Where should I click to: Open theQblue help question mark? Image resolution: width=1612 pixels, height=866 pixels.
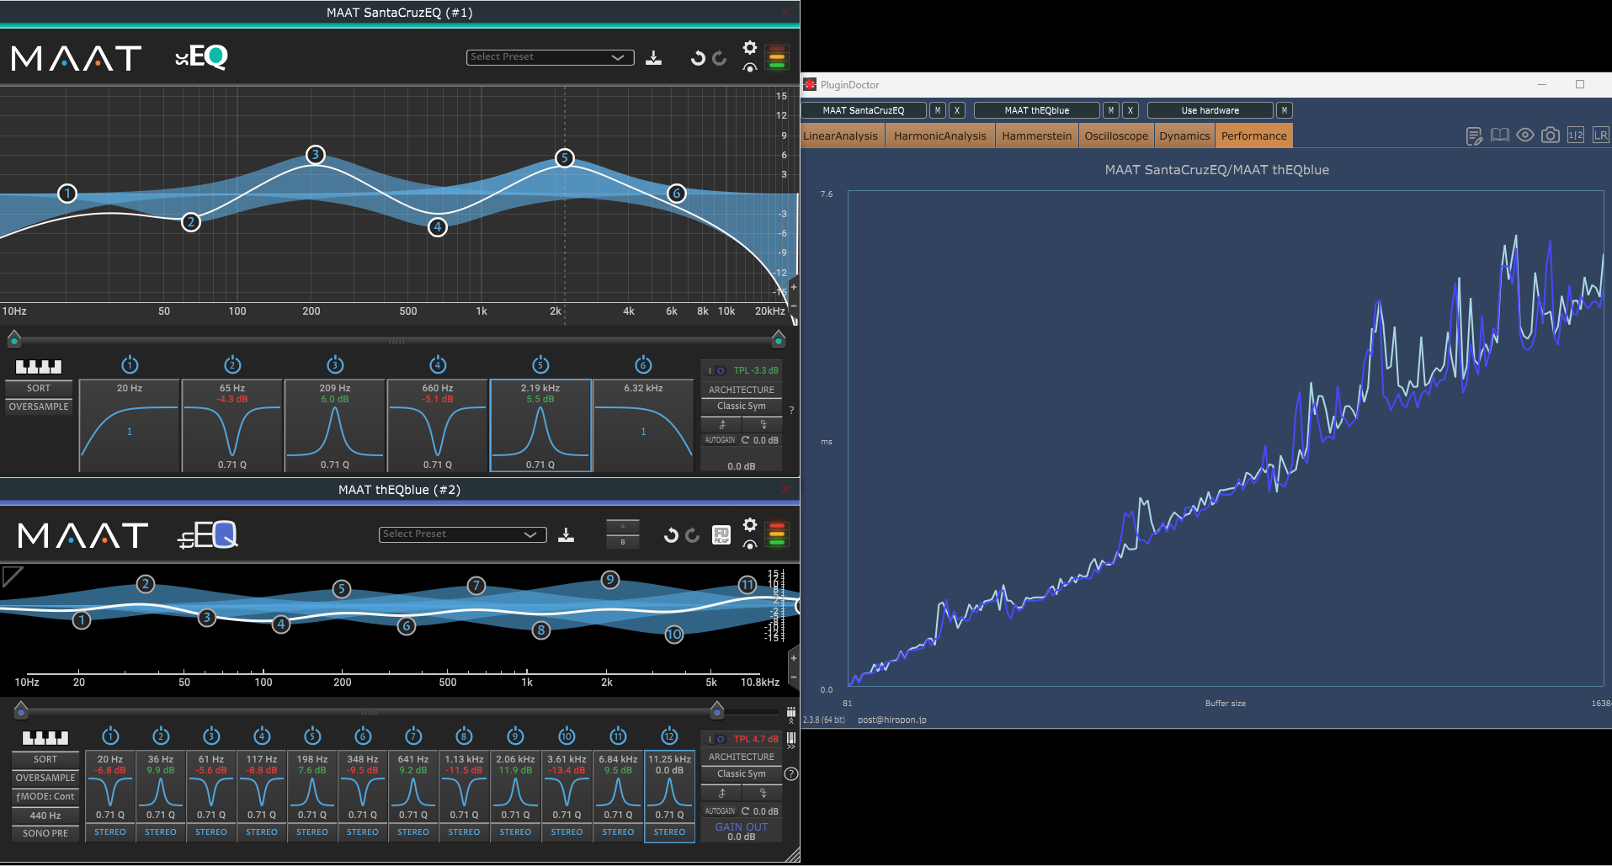click(x=791, y=773)
